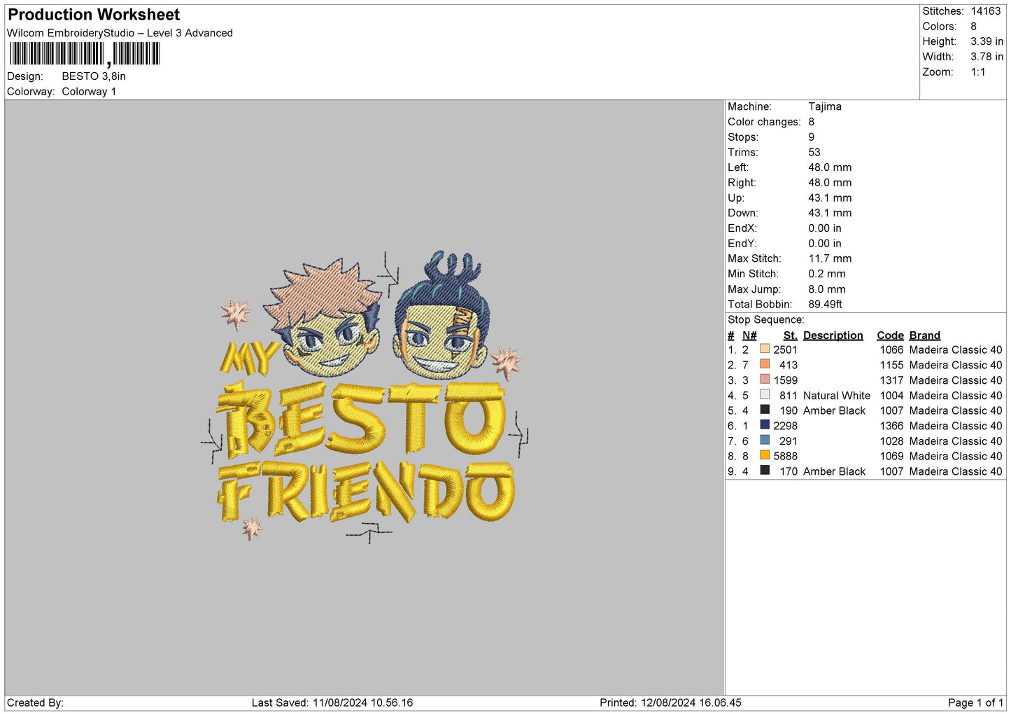Viewport: 1011px width, 715px height.
Task: Click the 'Code' column header
Action: (890, 335)
